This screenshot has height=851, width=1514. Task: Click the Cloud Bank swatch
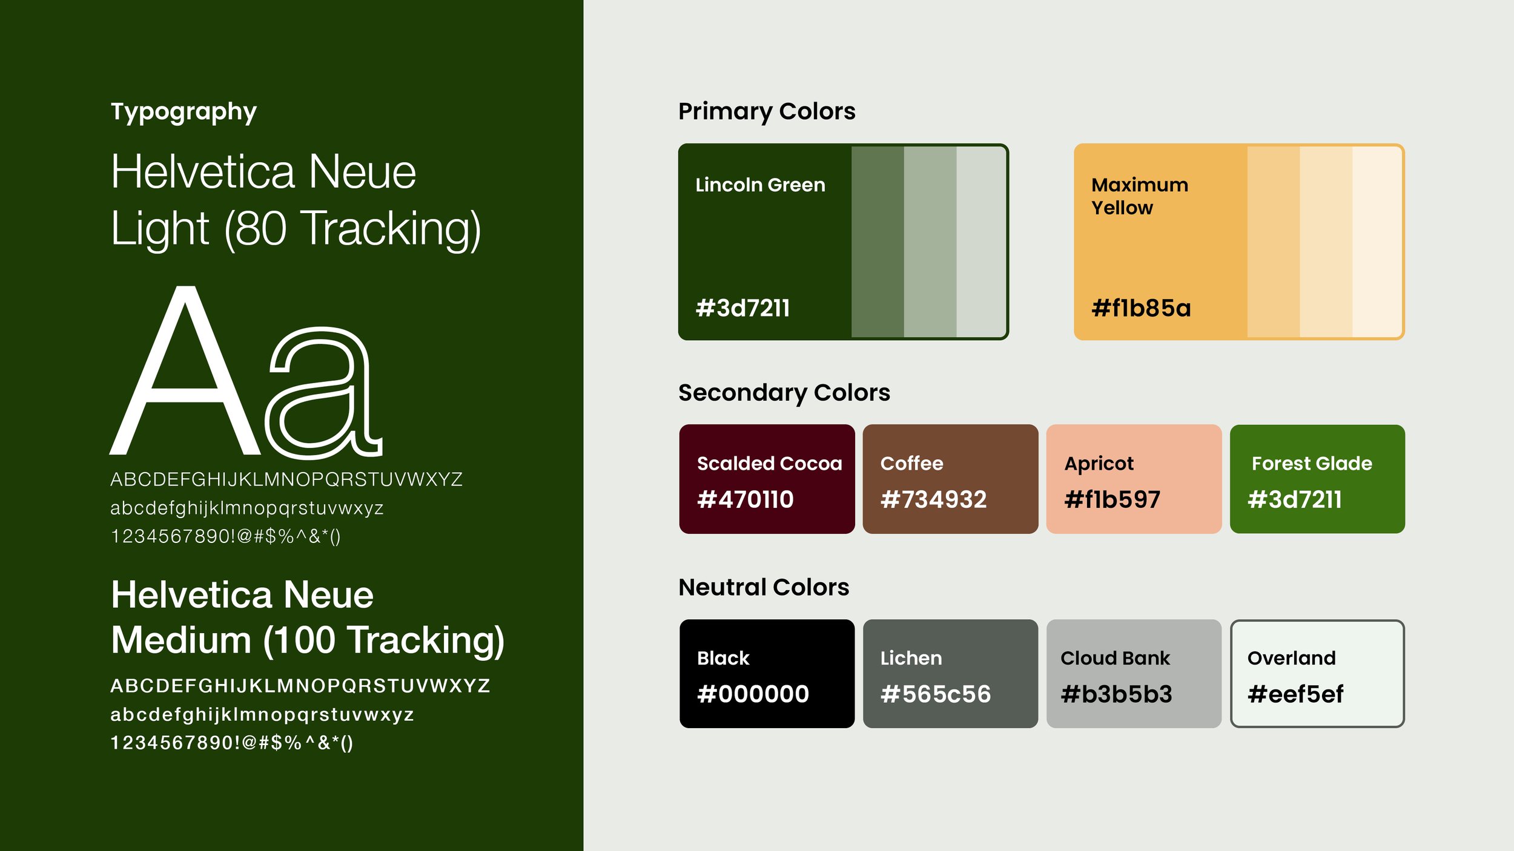pos(1134,674)
